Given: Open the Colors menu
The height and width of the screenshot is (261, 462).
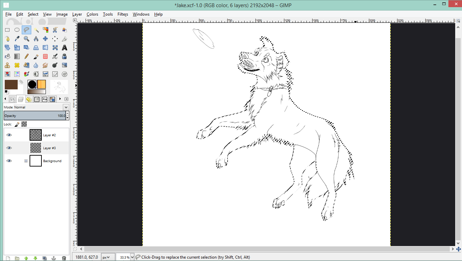Looking at the screenshot, I should pos(92,14).
